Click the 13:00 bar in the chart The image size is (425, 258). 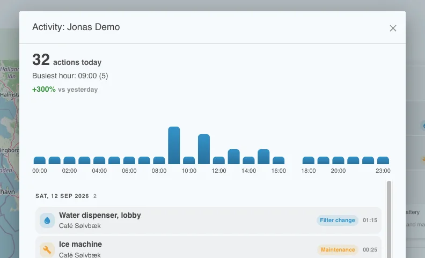pos(233,157)
